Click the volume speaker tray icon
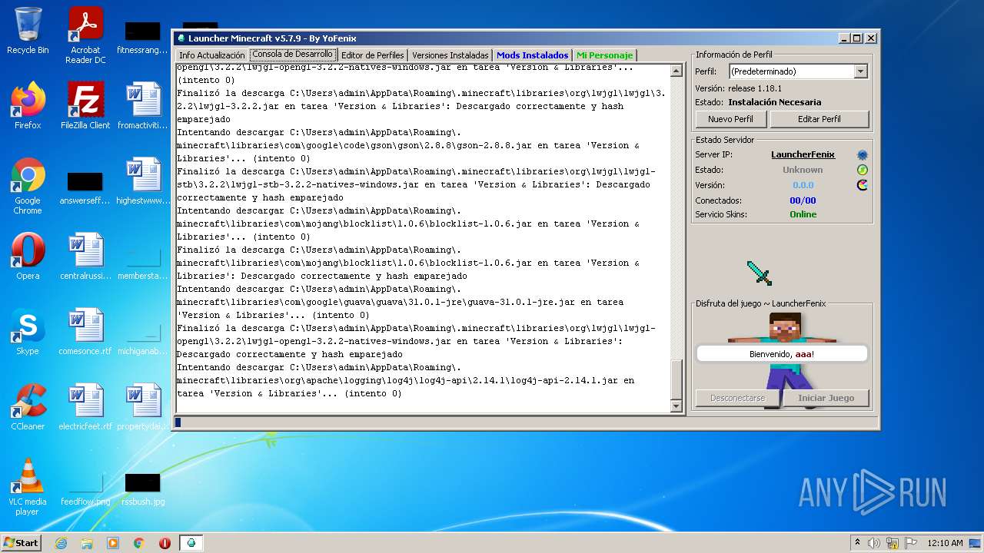 tap(874, 543)
